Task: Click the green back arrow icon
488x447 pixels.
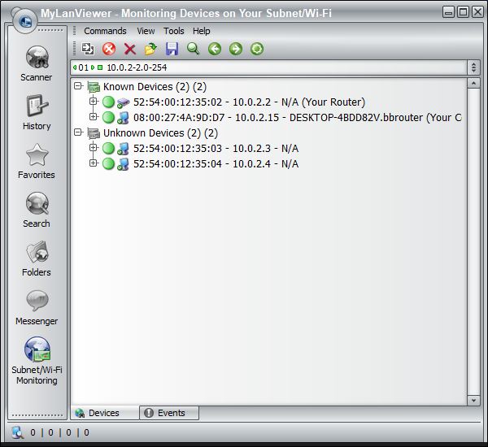Action: (215, 49)
